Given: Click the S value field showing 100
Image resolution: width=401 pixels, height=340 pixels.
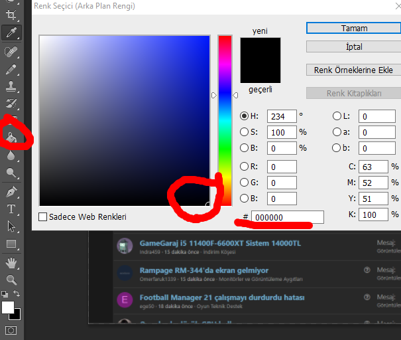Looking at the screenshot, I should click(282, 132).
